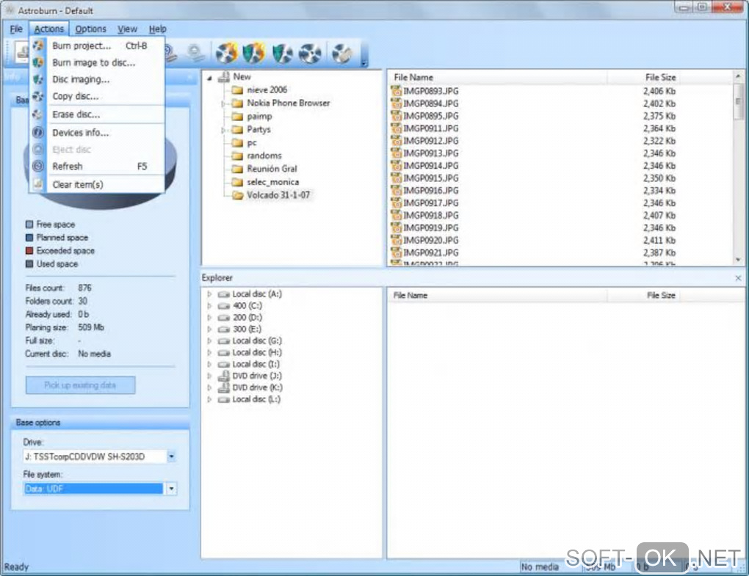Screen dimensions: 749x576
Task: Click the IMGP0893.JPG file icon
Action: tap(396, 91)
